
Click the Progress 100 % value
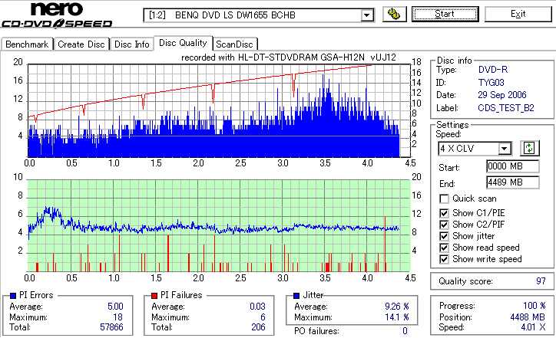(534, 306)
